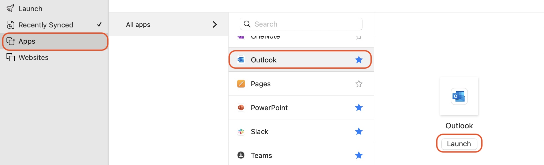The image size is (544, 165).
Task: Open Websites in the sidebar
Action: [54, 57]
